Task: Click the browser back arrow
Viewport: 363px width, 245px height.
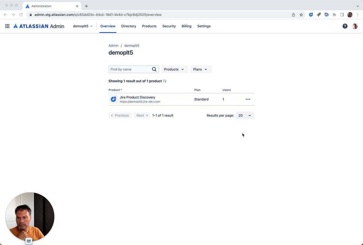Action: click(x=5, y=14)
